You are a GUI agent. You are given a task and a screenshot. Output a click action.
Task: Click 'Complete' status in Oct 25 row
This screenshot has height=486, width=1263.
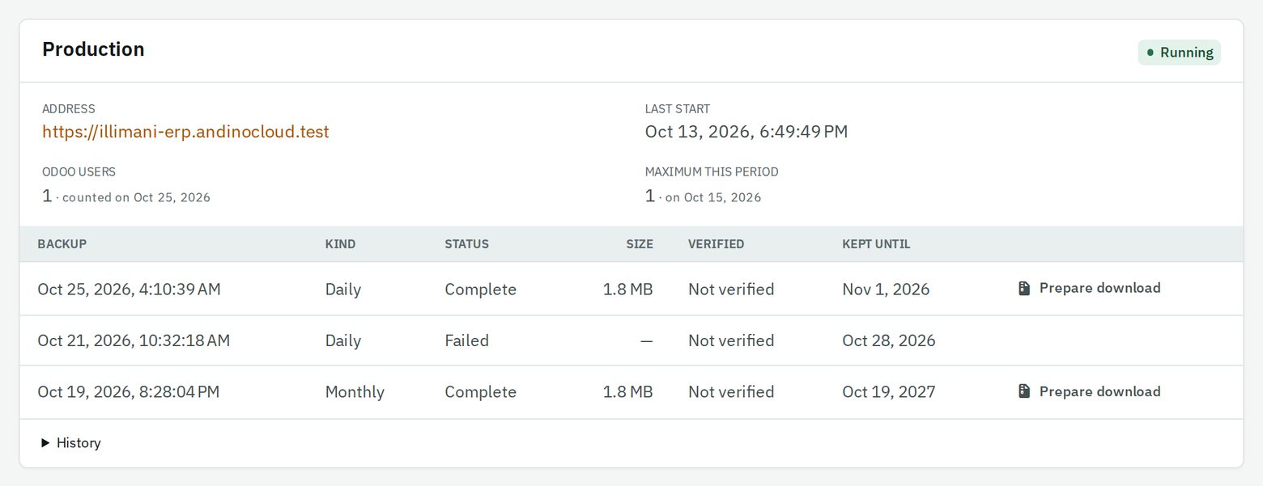[x=480, y=289]
